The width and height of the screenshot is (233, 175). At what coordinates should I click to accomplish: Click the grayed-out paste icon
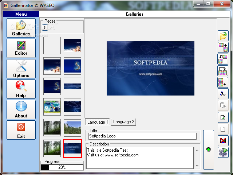(223, 105)
